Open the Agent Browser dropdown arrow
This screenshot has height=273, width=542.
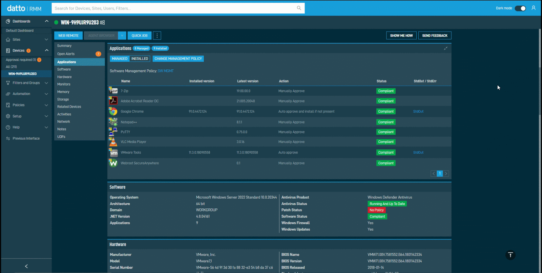coord(122,36)
